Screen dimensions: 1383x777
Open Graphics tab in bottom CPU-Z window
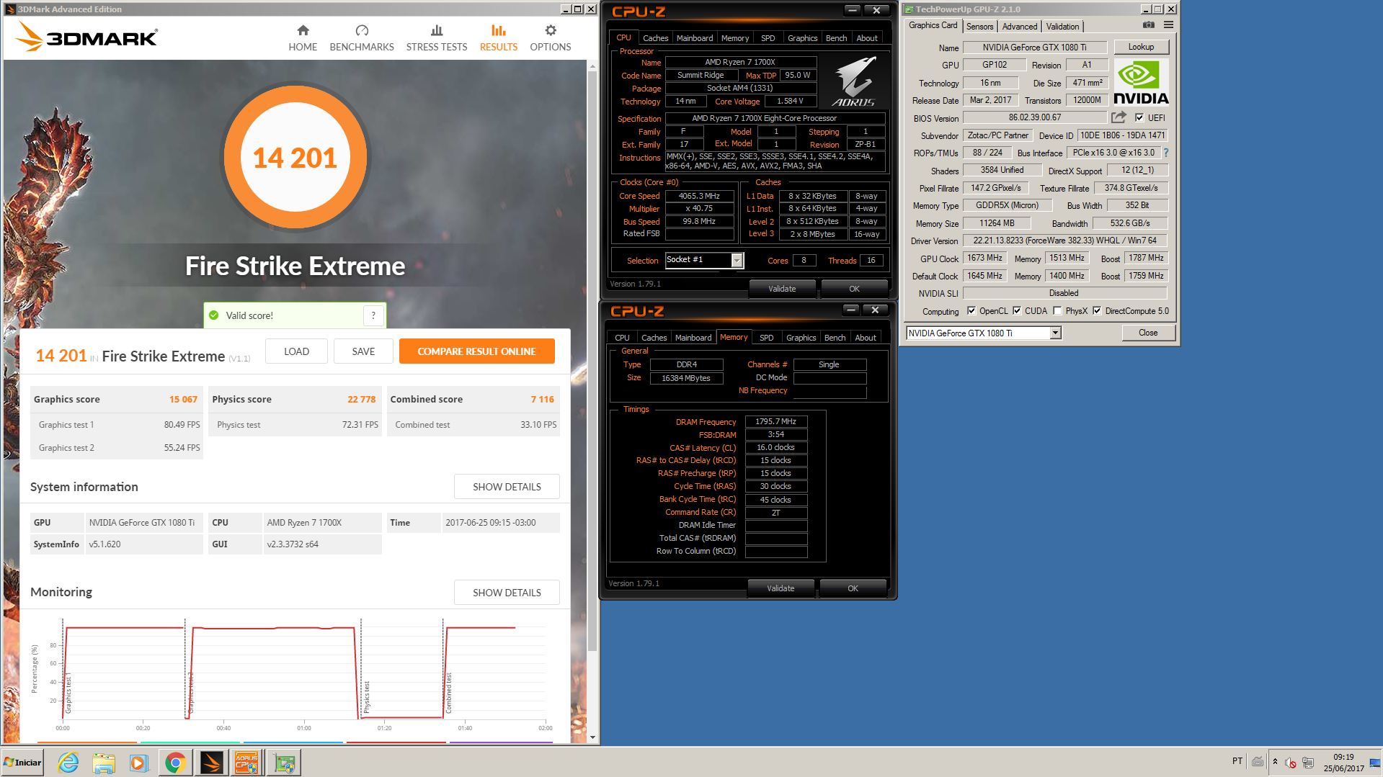pyautogui.click(x=801, y=338)
